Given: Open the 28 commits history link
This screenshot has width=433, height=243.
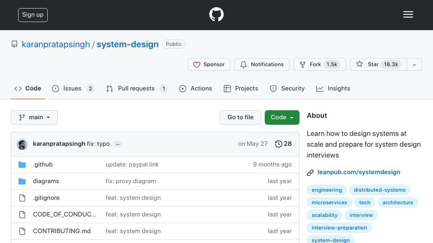Looking at the screenshot, I should point(283,144).
